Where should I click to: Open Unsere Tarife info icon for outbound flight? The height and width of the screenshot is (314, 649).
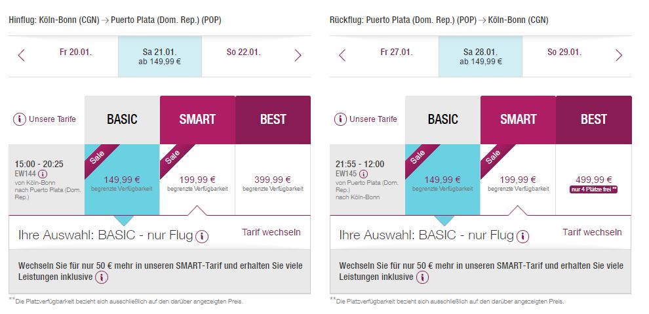point(20,119)
